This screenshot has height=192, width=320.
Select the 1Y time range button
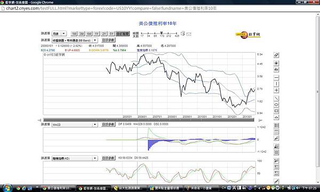coord(97,34)
